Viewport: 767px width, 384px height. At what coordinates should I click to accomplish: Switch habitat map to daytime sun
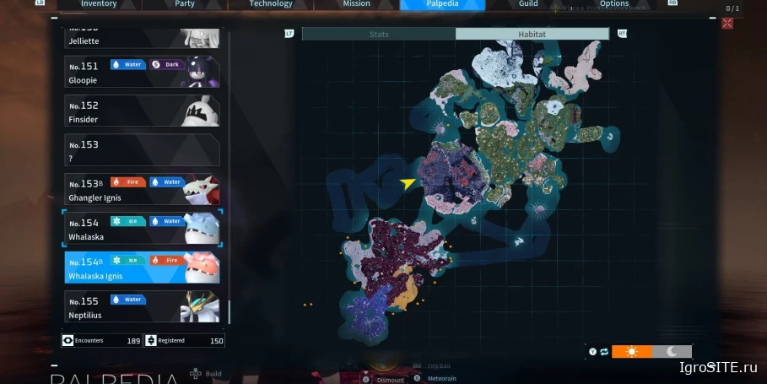coord(631,352)
